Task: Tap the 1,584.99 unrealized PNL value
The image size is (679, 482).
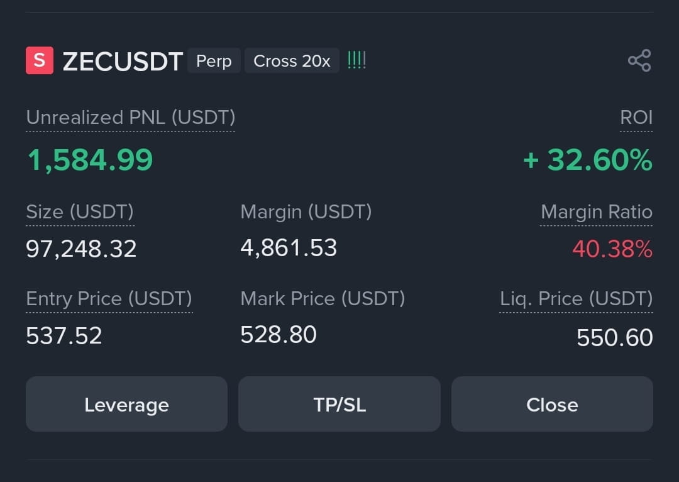Action: [x=90, y=160]
